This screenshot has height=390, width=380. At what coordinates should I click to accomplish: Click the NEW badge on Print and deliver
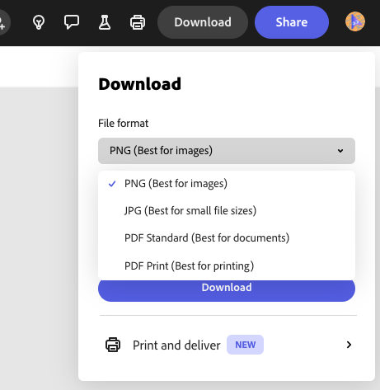pos(245,345)
